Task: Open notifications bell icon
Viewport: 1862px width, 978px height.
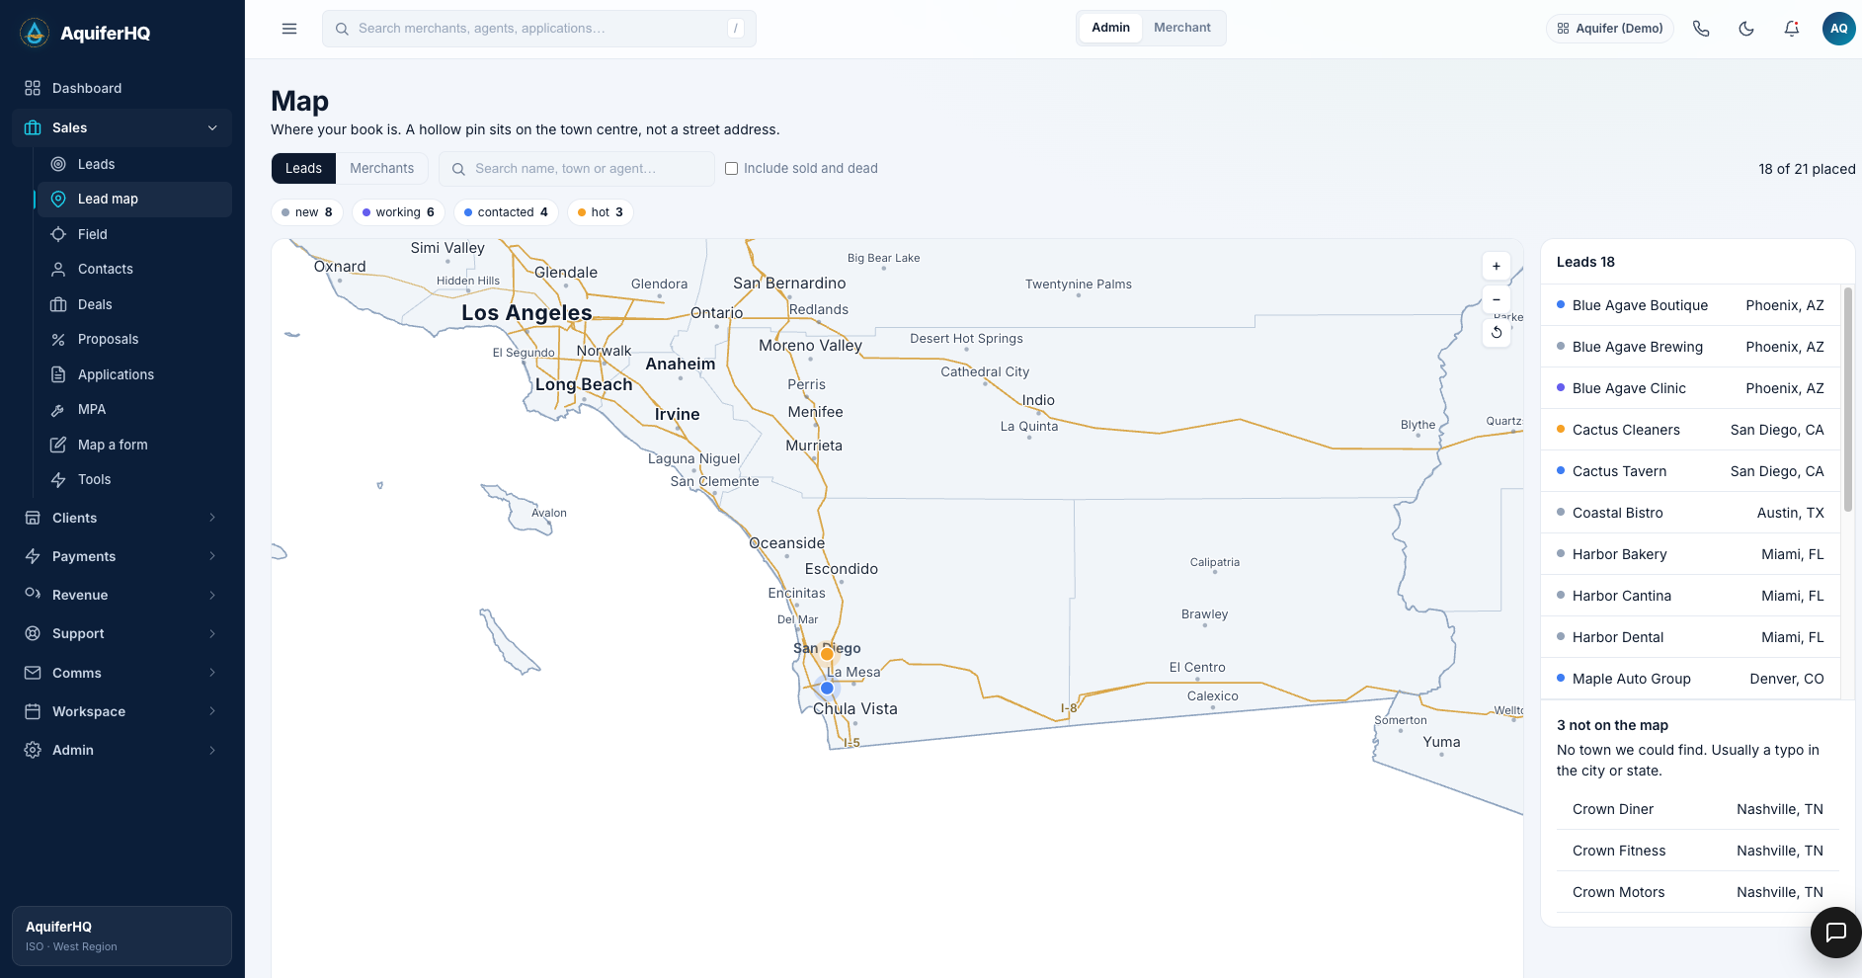Action: pyautogui.click(x=1792, y=29)
